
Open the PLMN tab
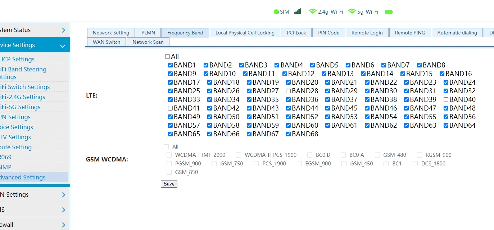click(148, 33)
